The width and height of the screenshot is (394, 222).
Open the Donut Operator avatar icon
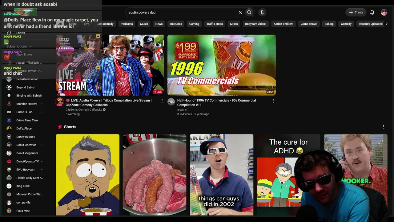(9, 145)
